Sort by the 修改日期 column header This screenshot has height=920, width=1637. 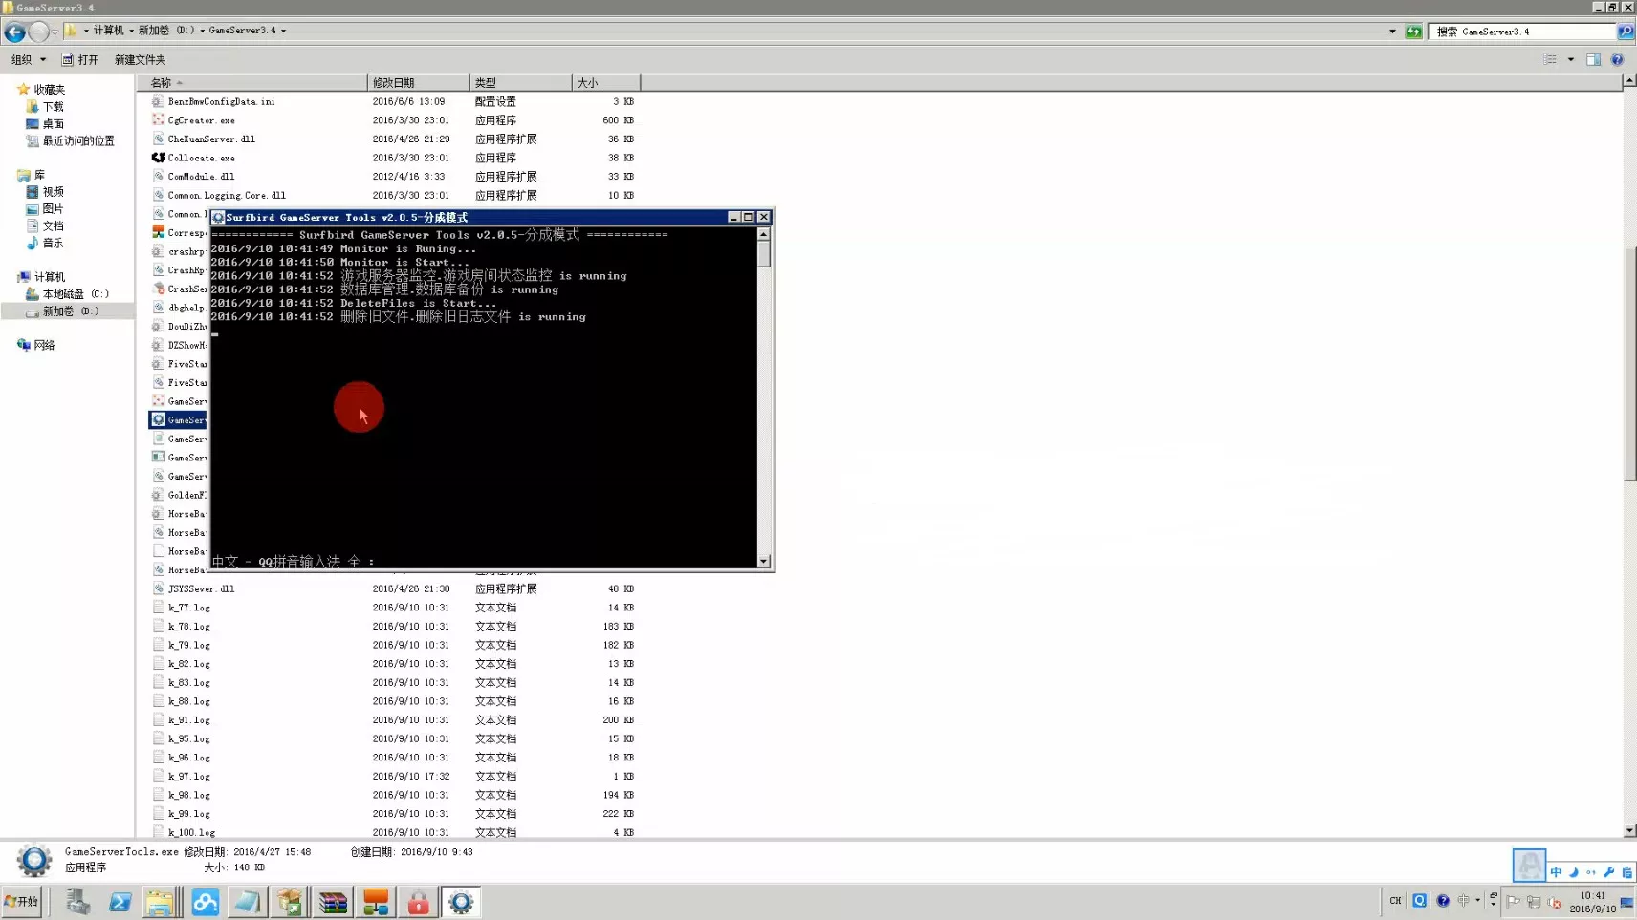pos(418,82)
